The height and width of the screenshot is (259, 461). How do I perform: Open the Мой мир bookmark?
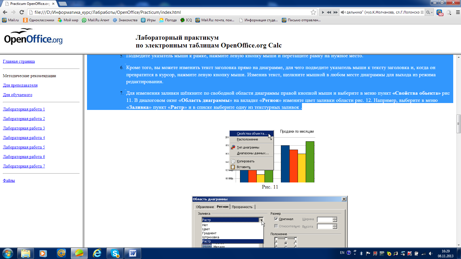pos(68,20)
